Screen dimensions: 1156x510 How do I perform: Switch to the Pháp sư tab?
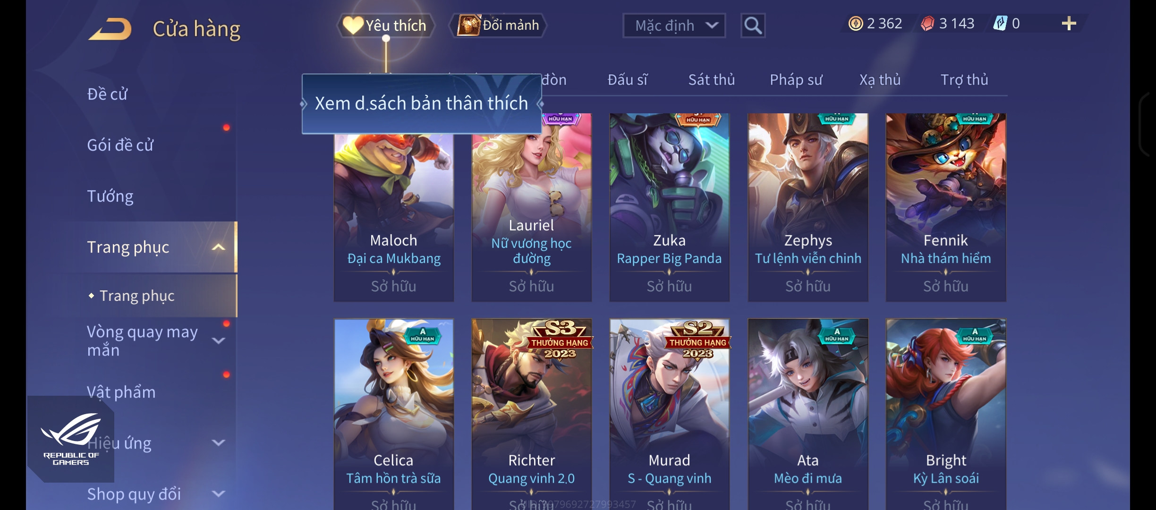tap(796, 79)
